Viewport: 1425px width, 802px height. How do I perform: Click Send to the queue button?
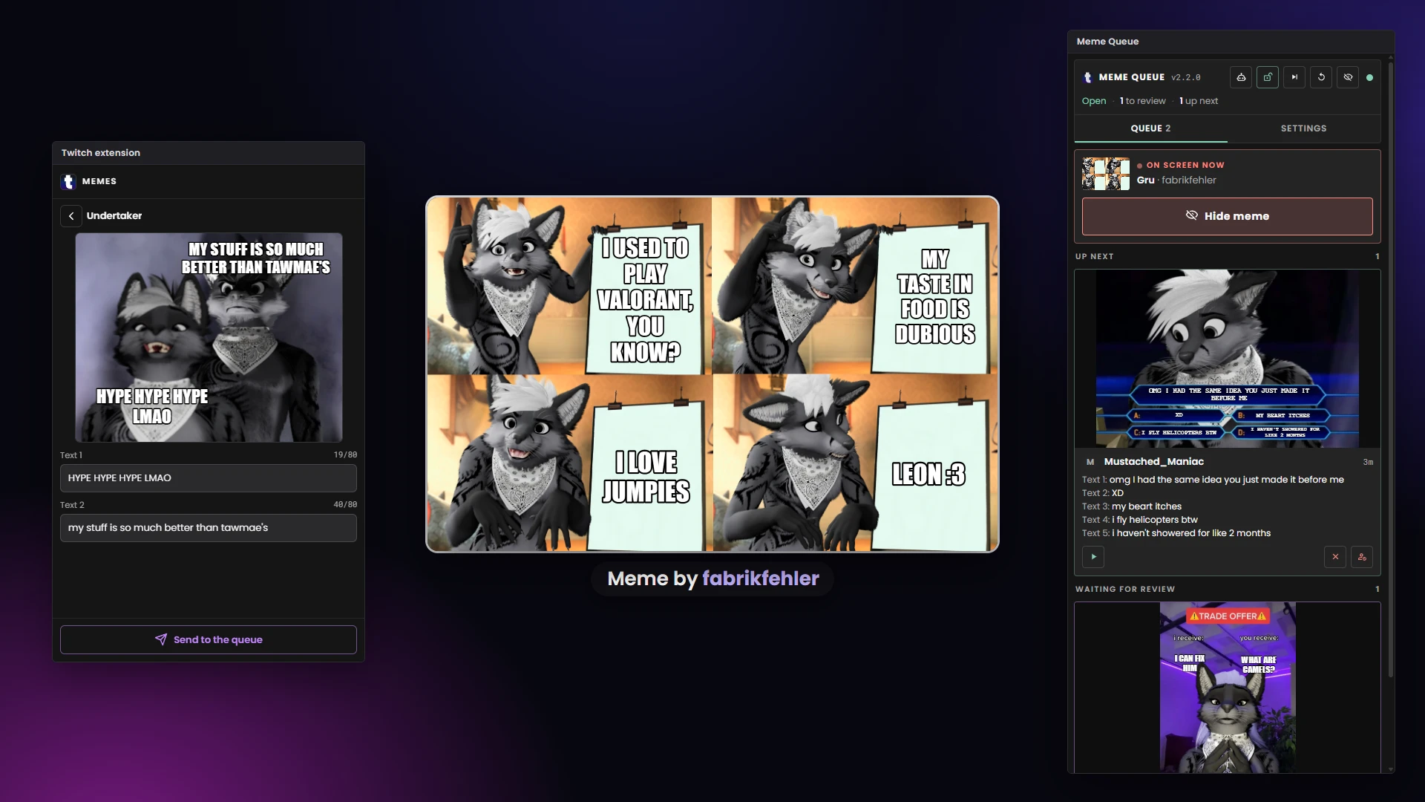point(209,639)
